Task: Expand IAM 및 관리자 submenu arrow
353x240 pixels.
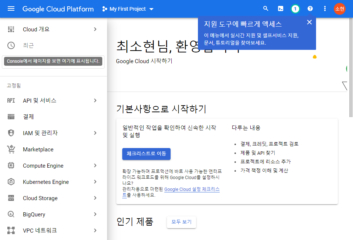Action: [x=95, y=133]
